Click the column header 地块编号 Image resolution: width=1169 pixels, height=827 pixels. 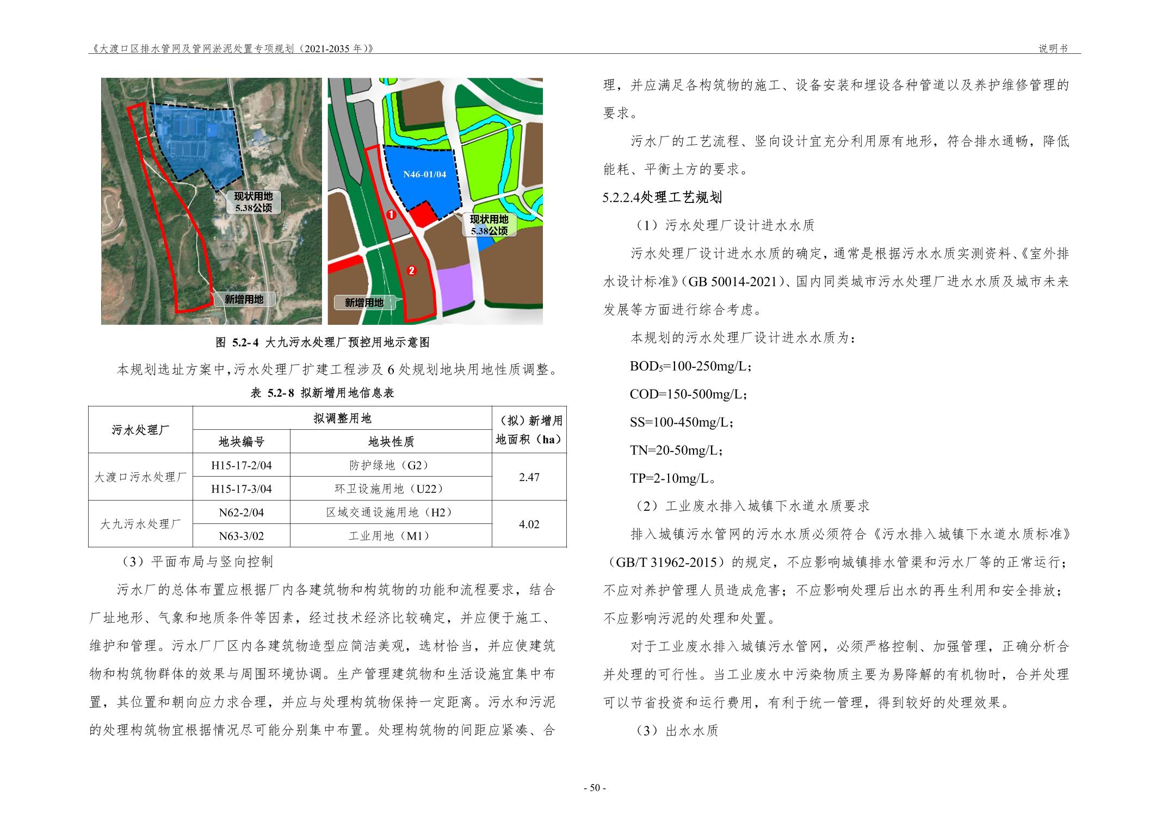pyautogui.click(x=242, y=441)
